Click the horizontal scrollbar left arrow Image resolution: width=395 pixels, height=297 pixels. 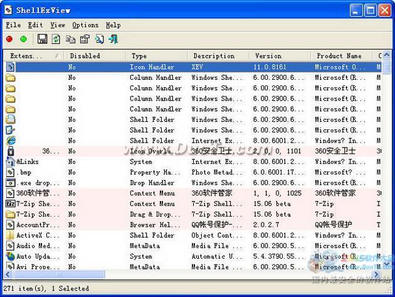[x=8, y=274]
